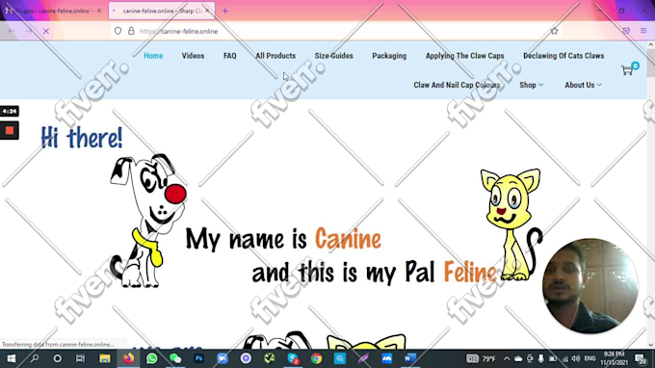The image size is (655, 368).
Task: Close the Plugins tab
Action: (x=99, y=11)
